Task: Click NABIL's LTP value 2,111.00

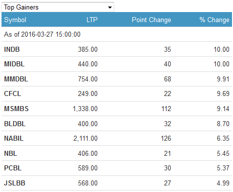Action: tap(86, 138)
